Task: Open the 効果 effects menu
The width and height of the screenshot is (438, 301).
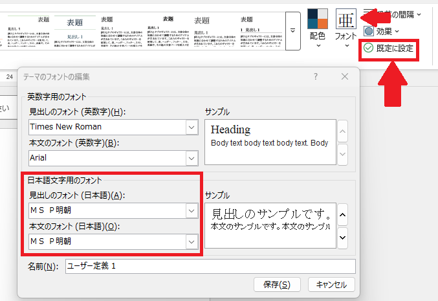Action: tap(381, 32)
